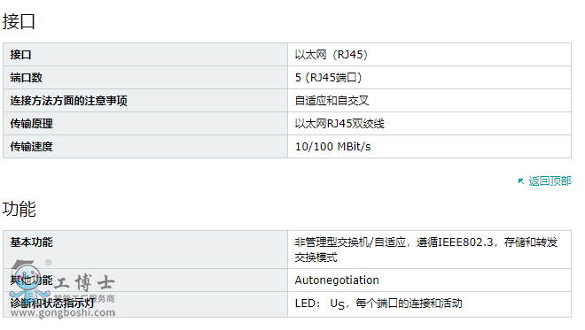Screen dimensions: 585x330
Task: Click the 接口 row label cell
Action: (145, 55)
